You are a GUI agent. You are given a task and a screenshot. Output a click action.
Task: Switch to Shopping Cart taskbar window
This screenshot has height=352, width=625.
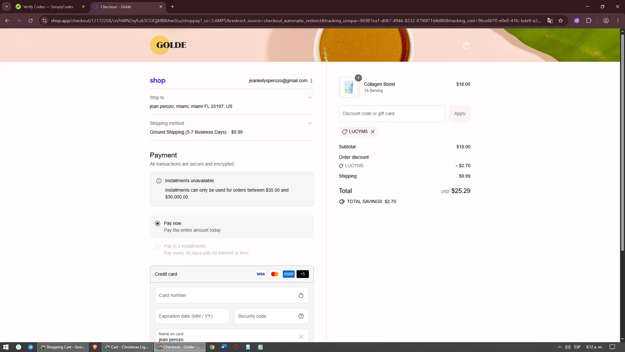tap(63, 347)
